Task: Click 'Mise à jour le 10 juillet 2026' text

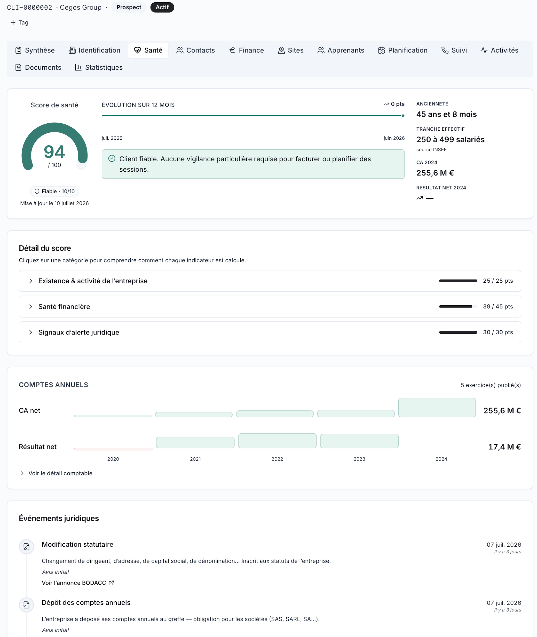Action: 54,203
